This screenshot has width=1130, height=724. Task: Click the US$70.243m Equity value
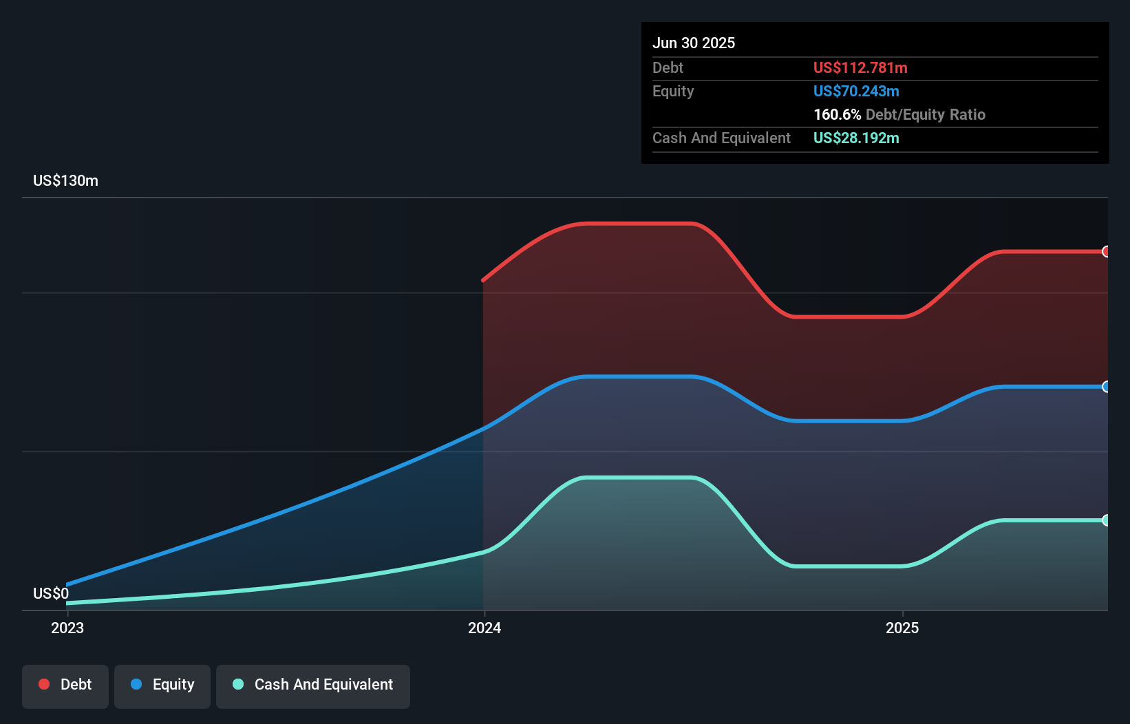coord(856,91)
